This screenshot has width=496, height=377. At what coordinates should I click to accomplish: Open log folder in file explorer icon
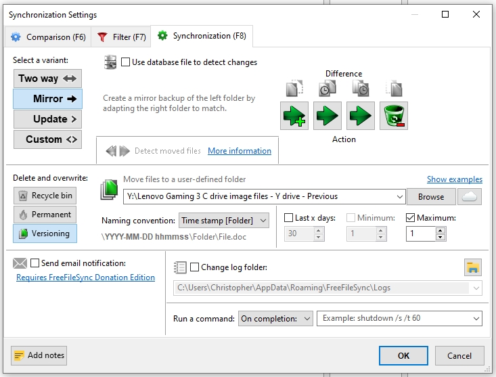473,267
